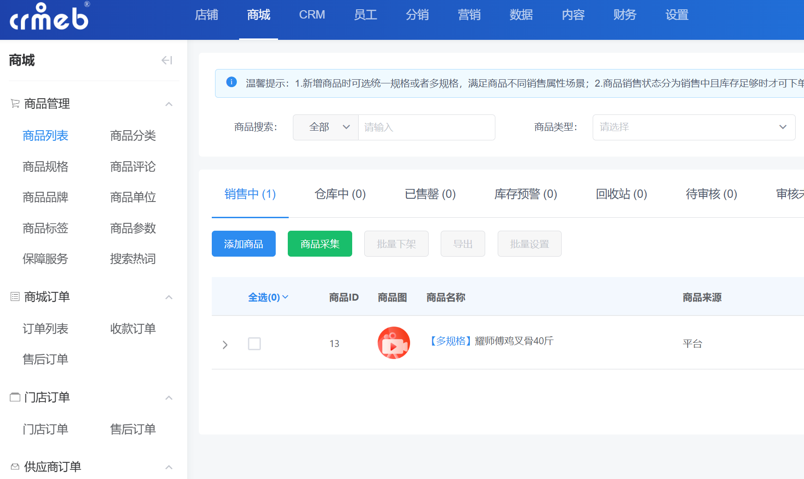The height and width of the screenshot is (479, 804).
Task: Go to 商品分类 in sidebar
Action: point(133,136)
